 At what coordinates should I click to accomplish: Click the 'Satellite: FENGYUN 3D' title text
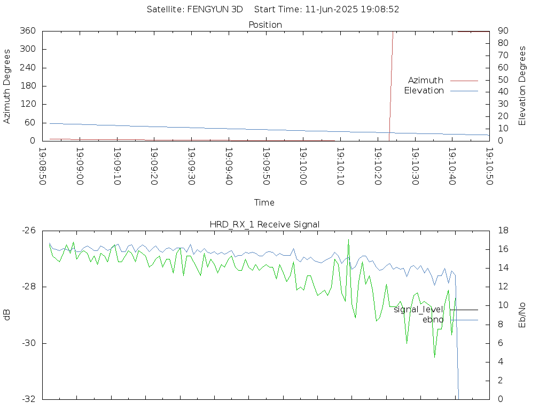pos(194,10)
